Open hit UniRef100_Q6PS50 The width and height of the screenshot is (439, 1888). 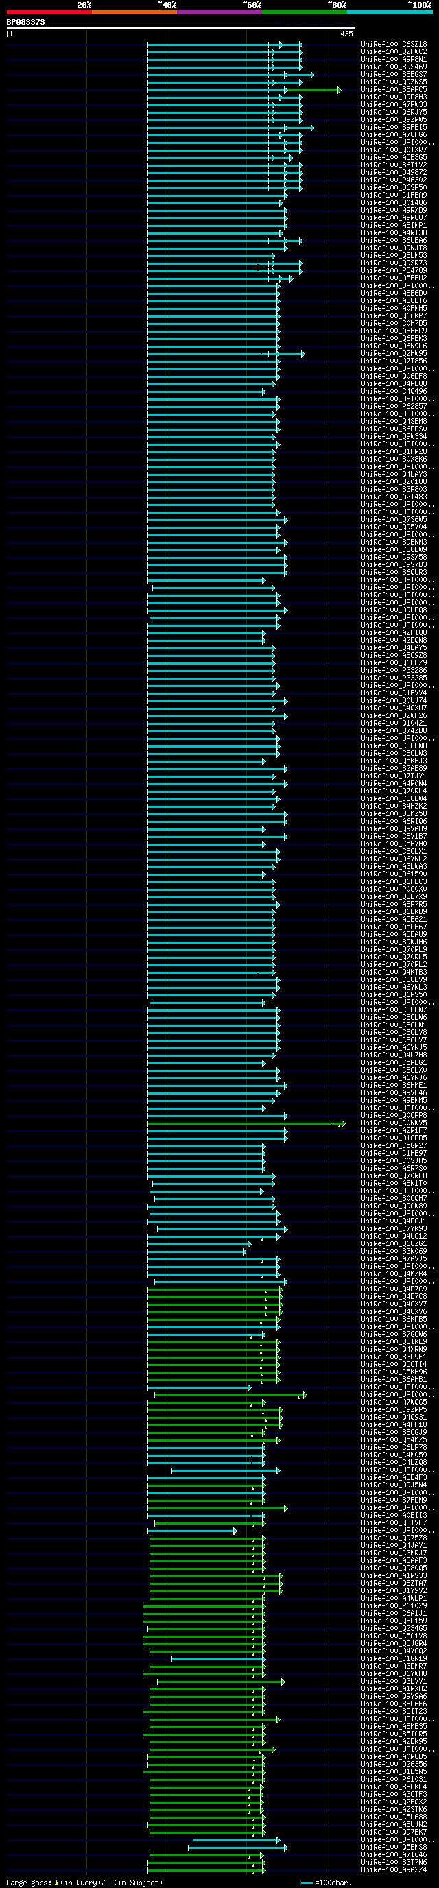pyautogui.click(x=394, y=994)
